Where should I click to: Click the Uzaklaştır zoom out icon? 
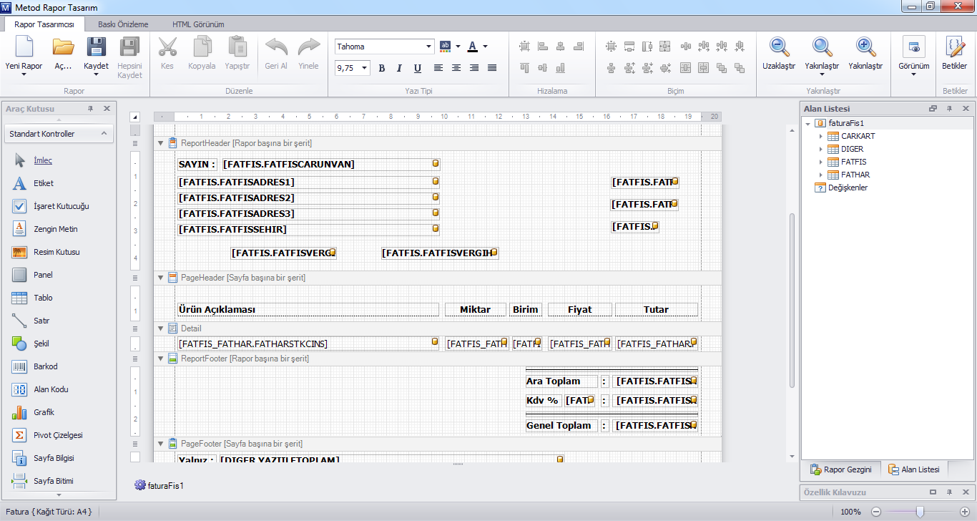(779, 48)
